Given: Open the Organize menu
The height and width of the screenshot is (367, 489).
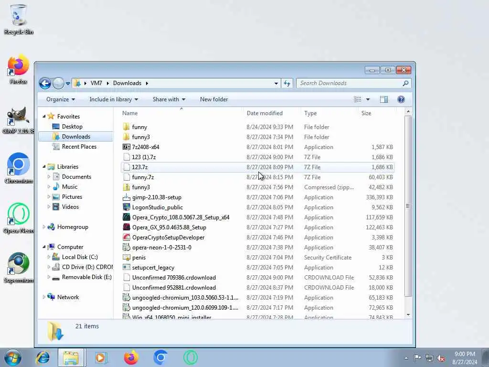Looking at the screenshot, I should [61, 99].
